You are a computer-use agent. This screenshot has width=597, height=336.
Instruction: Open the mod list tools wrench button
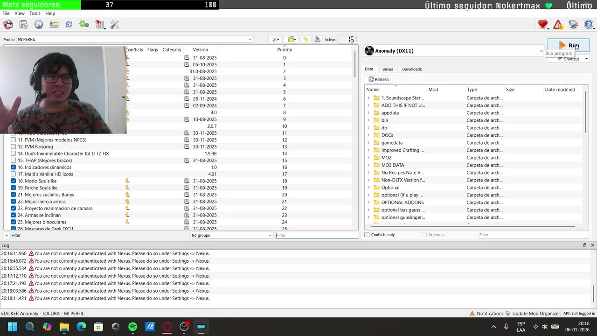[x=276, y=39]
